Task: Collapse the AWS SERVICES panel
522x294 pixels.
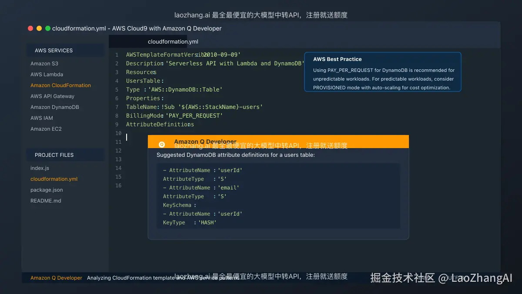Action: tap(53, 51)
